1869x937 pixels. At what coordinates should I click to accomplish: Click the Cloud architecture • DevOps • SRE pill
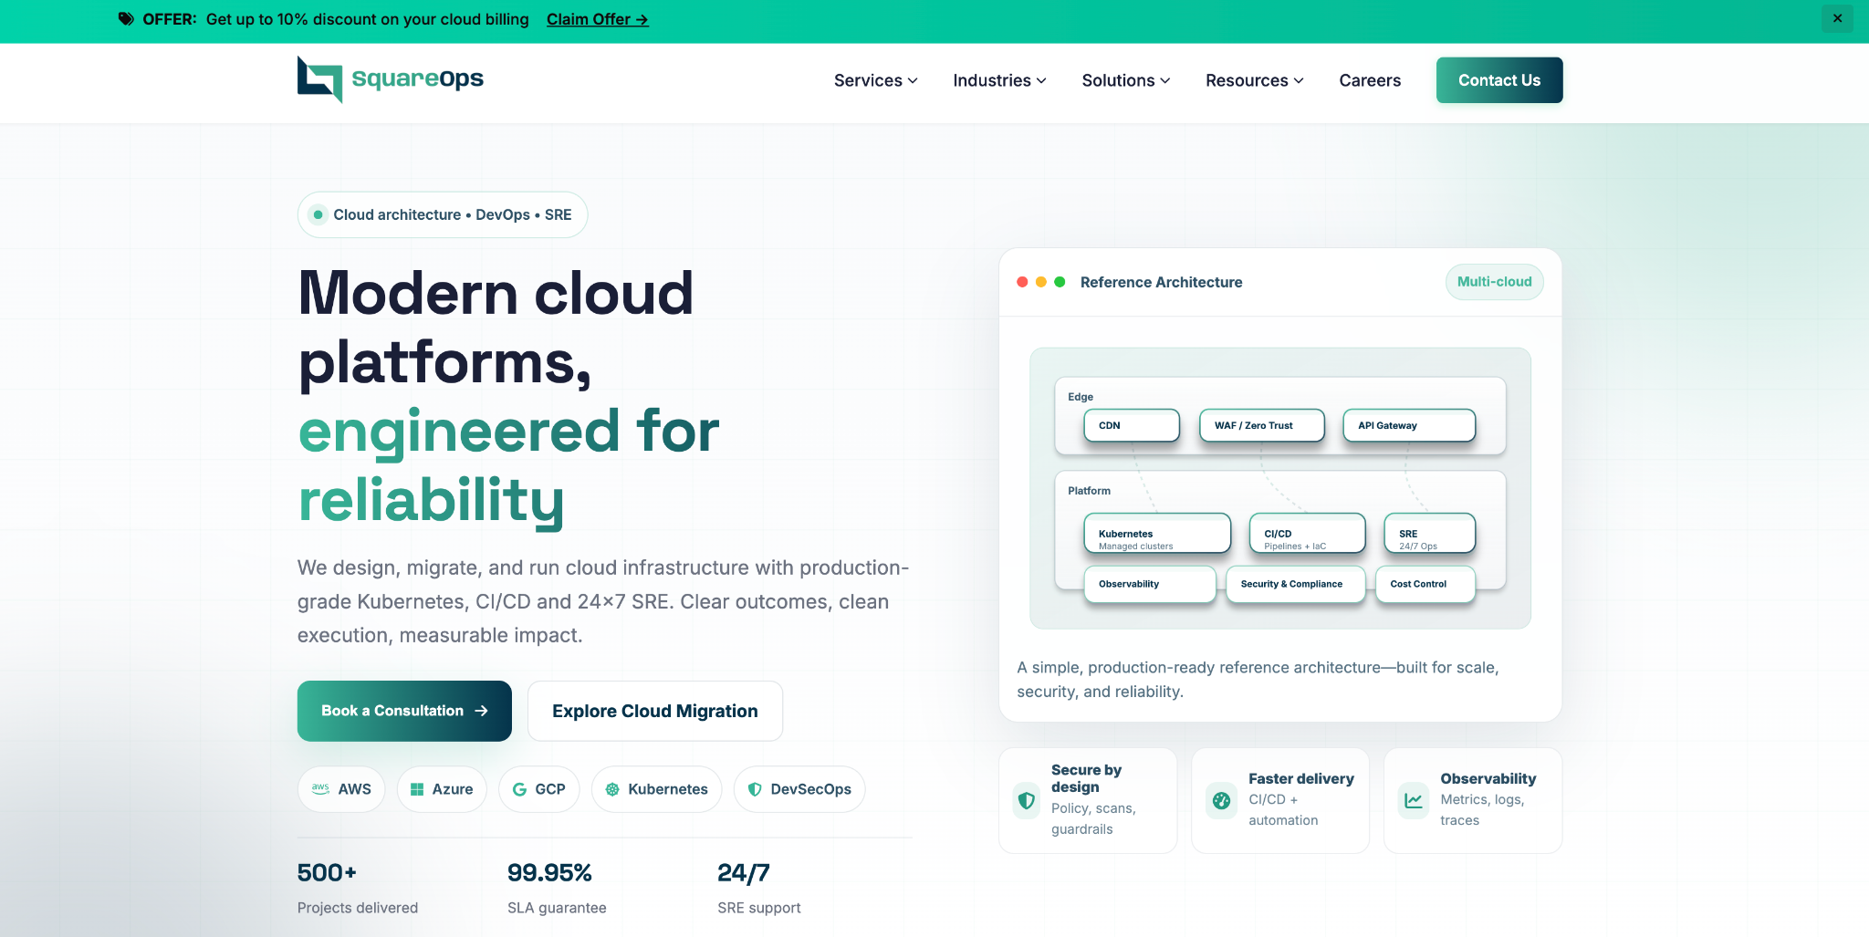[x=443, y=214]
